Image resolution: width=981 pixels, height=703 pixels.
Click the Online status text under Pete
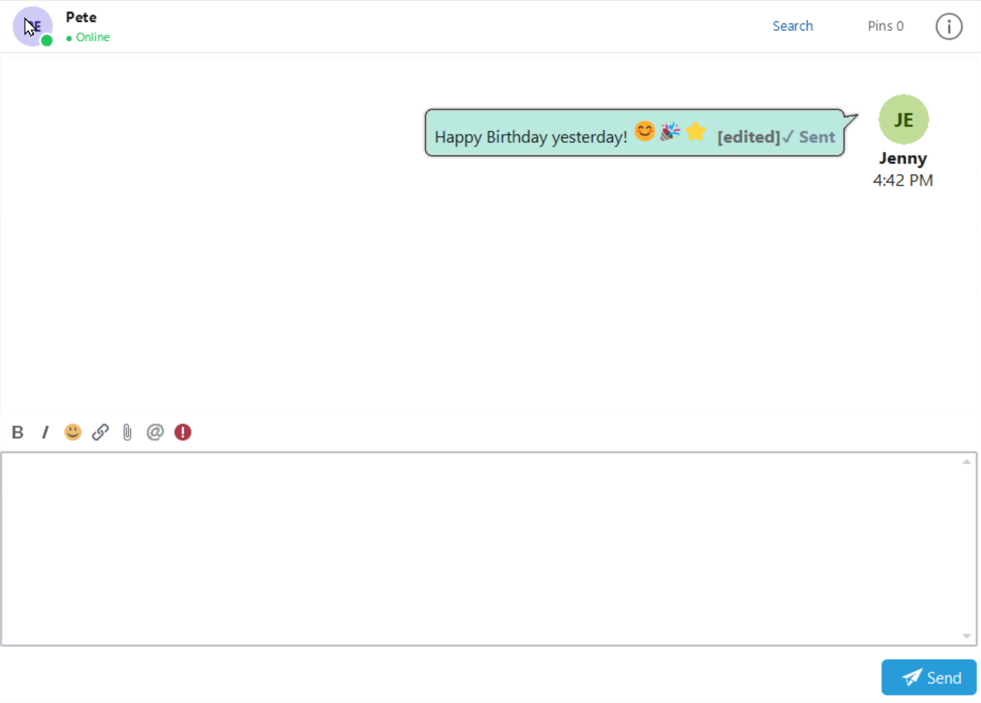click(x=92, y=37)
